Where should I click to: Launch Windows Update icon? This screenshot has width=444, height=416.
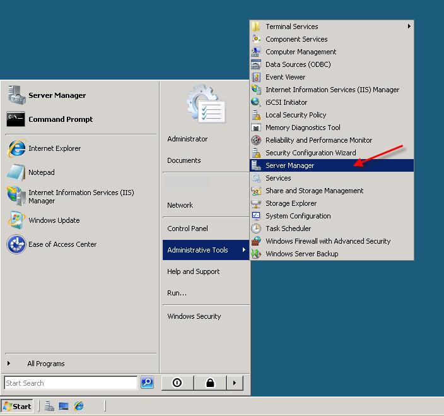(x=16, y=220)
